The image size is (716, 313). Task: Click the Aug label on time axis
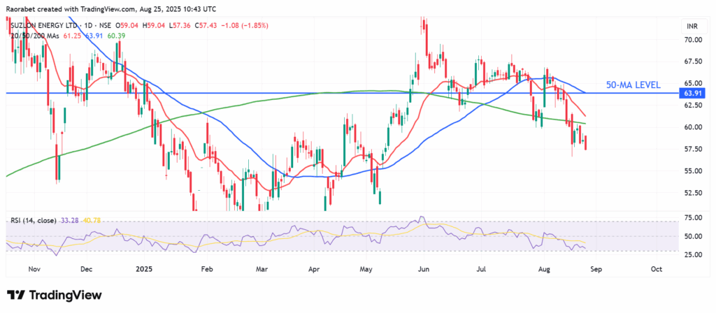(x=547, y=268)
